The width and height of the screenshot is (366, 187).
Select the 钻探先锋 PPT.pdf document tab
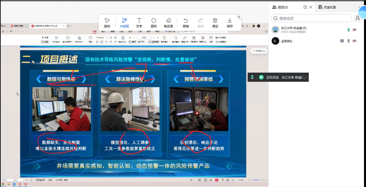click(48, 26)
